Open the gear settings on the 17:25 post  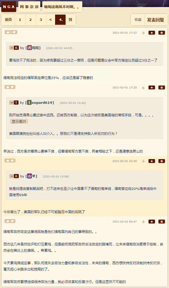pyautogui.click(x=162, y=87)
